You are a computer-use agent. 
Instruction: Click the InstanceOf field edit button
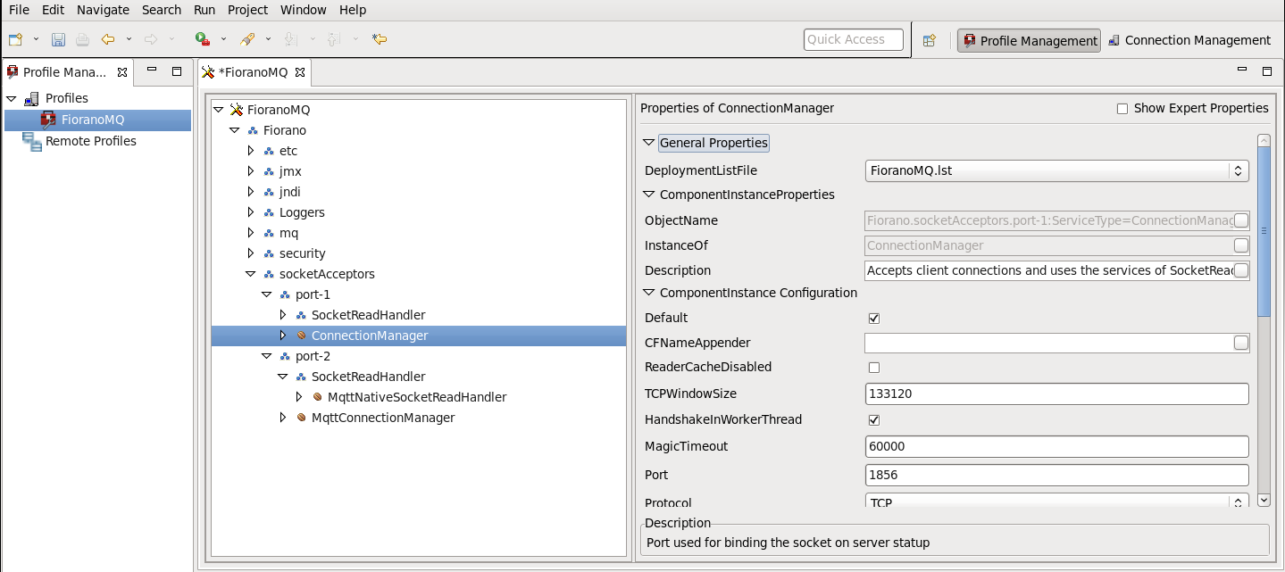point(1241,245)
